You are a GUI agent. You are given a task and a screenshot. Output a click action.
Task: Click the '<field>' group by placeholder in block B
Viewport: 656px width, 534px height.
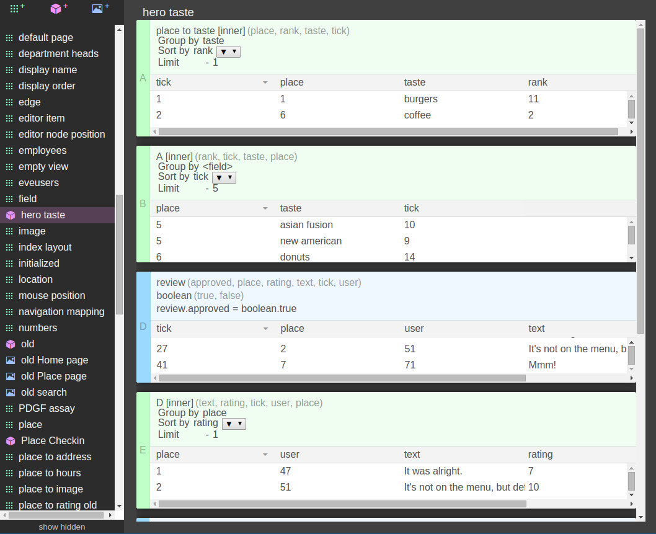click(218, 166)
